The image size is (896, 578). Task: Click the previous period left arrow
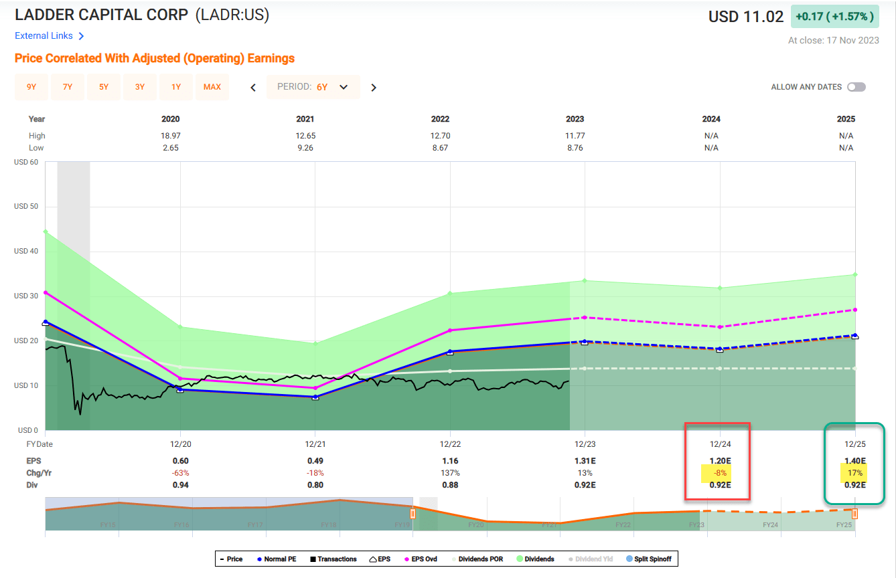pyautogui.click(x=253, y=87)
